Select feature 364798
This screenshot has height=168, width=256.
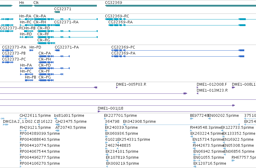tap(112, 122)
